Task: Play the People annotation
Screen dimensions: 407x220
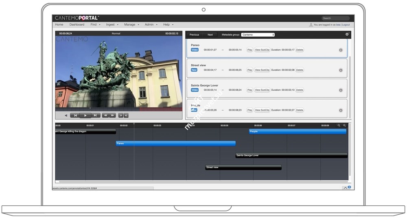Action: 250,110
